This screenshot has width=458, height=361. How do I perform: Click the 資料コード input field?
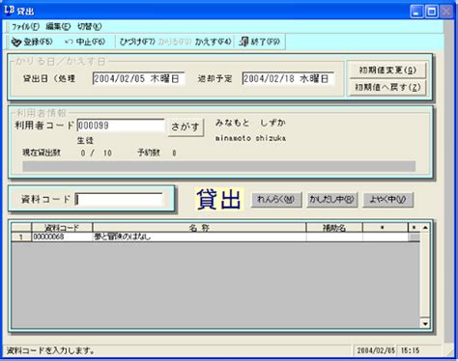(119, 200)
